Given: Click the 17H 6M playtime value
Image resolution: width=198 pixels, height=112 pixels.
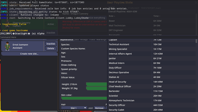Looking at the screenshot, I should [x=157, y=101].
